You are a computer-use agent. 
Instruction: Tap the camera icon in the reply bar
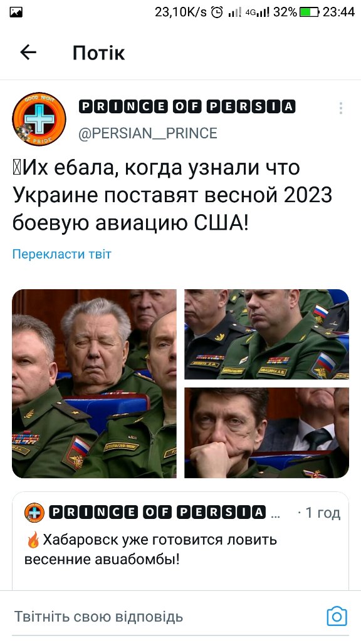coord(337,616)
